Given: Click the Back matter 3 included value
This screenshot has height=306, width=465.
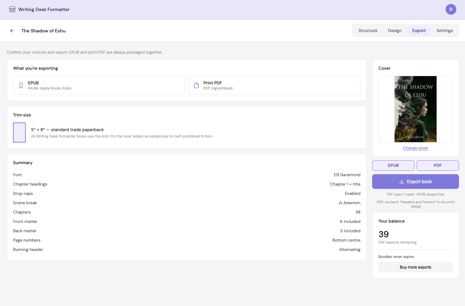Looking at the screenshot, I should point(350,231).
